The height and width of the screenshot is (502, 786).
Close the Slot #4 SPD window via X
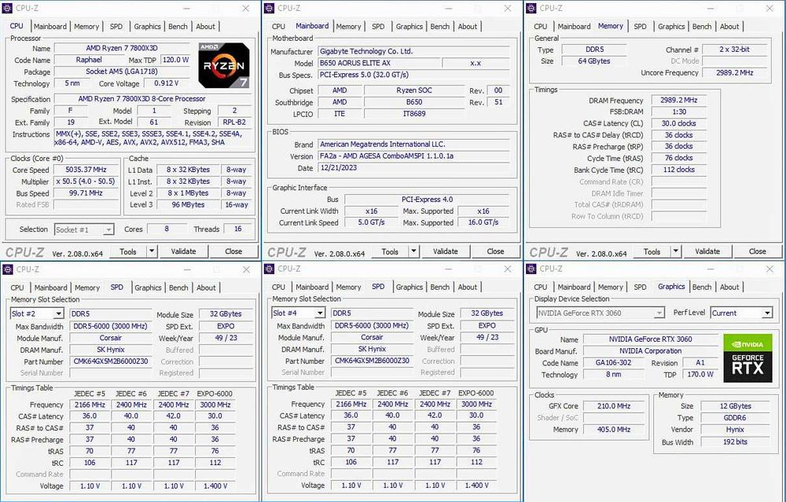[x=508, y=269]
